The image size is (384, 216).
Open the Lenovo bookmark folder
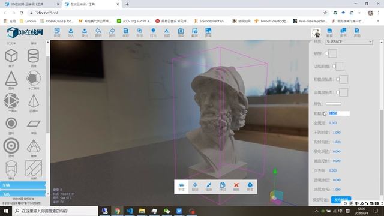(x=28, y=21)
